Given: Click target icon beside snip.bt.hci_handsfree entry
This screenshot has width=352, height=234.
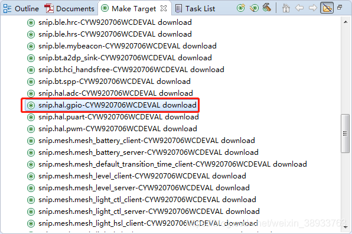Looking at the screenshot, I should coord(31,70).
